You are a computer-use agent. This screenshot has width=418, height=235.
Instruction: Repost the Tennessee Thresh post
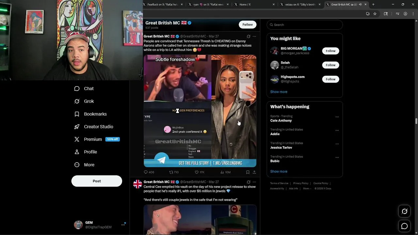coord(174,172)
